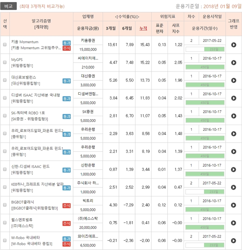Show graph for KEB하나_크래프트 자산배분 알파

coord(233,187)
